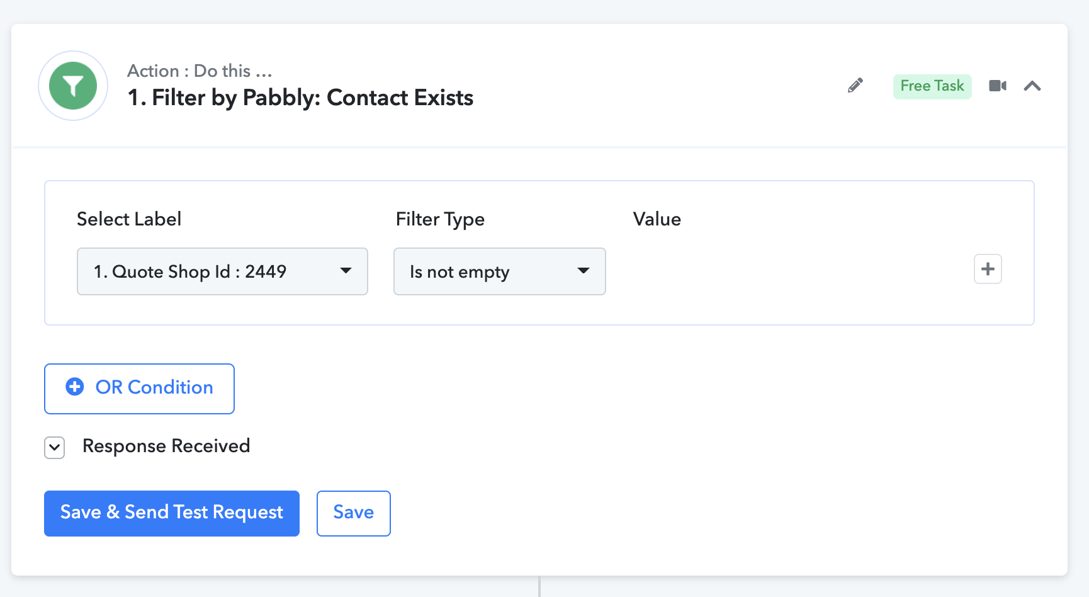The height and width of the screenshot is (597, 1089).
Task: Click the caret arrow on Select Label field
Action: point(346,271)
